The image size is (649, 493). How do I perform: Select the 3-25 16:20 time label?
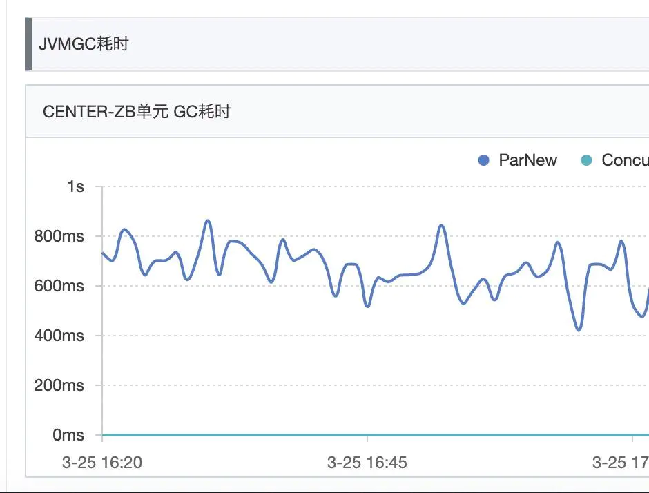(102, 463)
